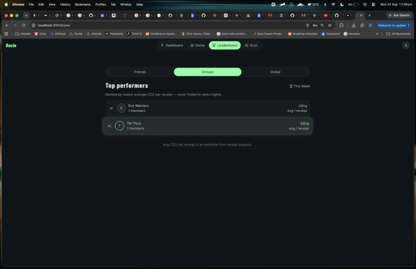This screenshot has width=416, height=269.
Task: Click the 6.43 kg value
Action: (305, 123)
